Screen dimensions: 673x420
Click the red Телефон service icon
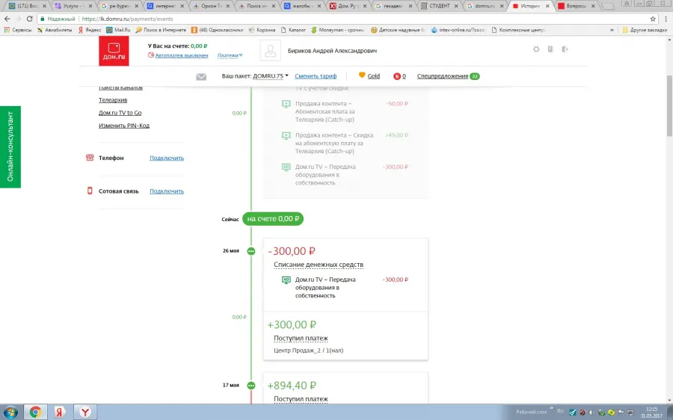coord(90,158)
